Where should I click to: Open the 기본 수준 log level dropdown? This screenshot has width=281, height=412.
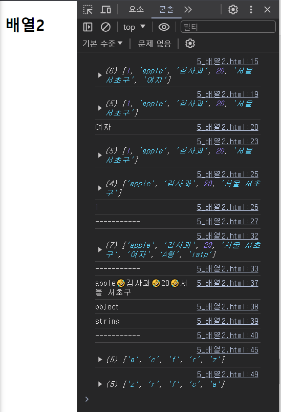point(102,43)
